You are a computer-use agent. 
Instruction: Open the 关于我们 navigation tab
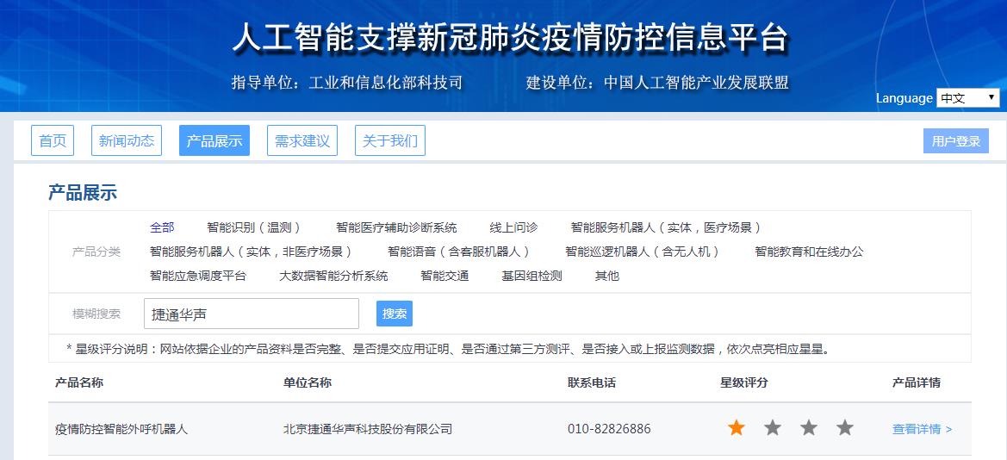coord(390,141)
